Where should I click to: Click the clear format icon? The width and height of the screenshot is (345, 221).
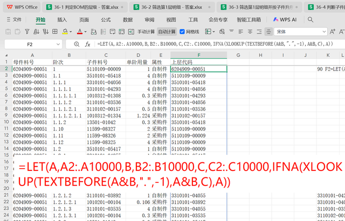(x=222, y=32)
